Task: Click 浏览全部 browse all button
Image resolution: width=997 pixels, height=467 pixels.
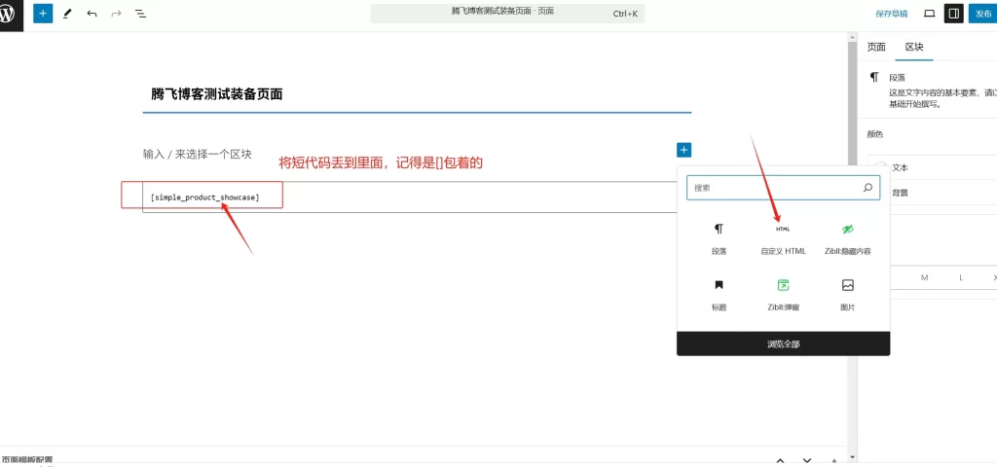Action: click(x=784, y=343)
